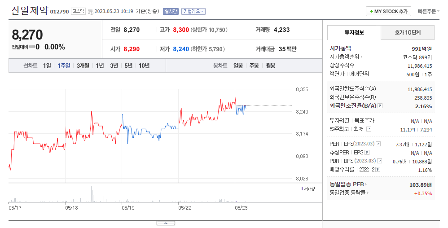Click the stock code 012790
The height and width of the screenshot is (228, 448).
click(59, 12)
